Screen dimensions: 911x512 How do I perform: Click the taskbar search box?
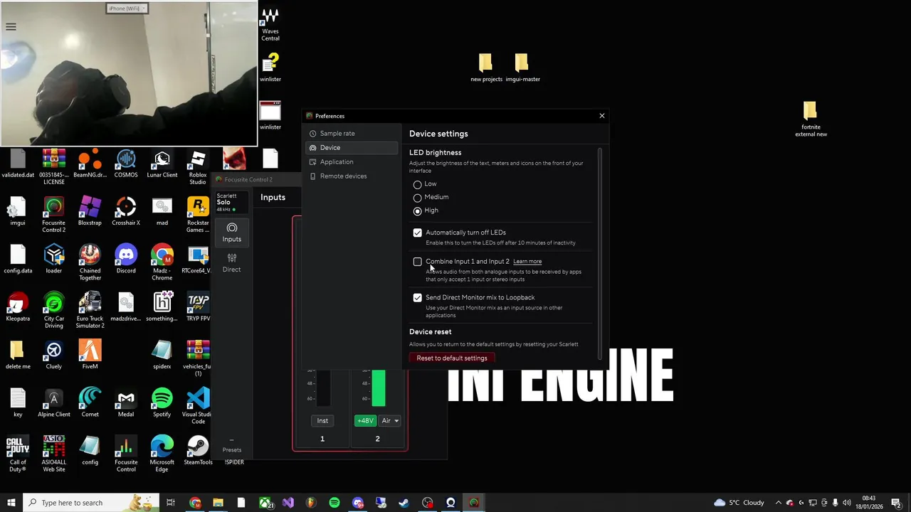90,503
